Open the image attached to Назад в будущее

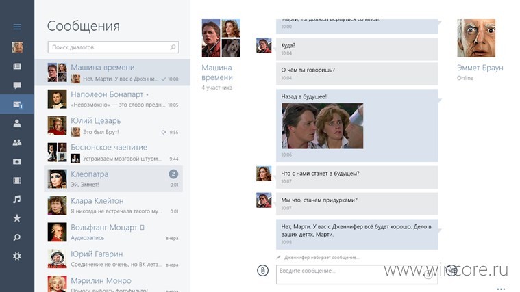click(323, 126)
